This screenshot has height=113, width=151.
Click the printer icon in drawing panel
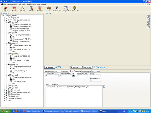148,24
